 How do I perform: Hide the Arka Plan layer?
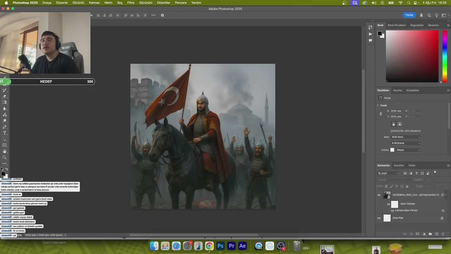pos(379,218)
